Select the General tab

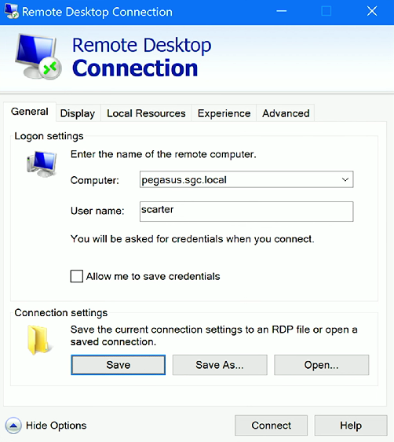pyautogui.click(x=30, y=112)
